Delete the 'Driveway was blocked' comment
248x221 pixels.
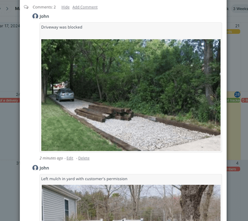tap(84, 158)
